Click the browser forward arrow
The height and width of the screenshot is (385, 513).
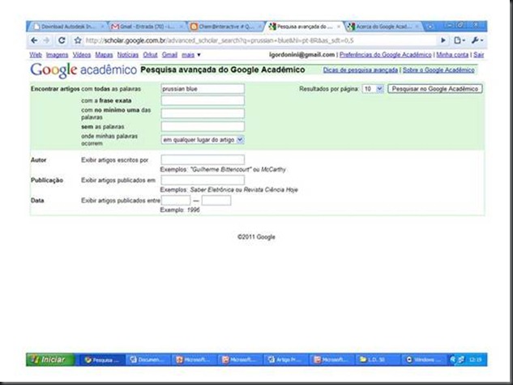(x=46, y=40)
